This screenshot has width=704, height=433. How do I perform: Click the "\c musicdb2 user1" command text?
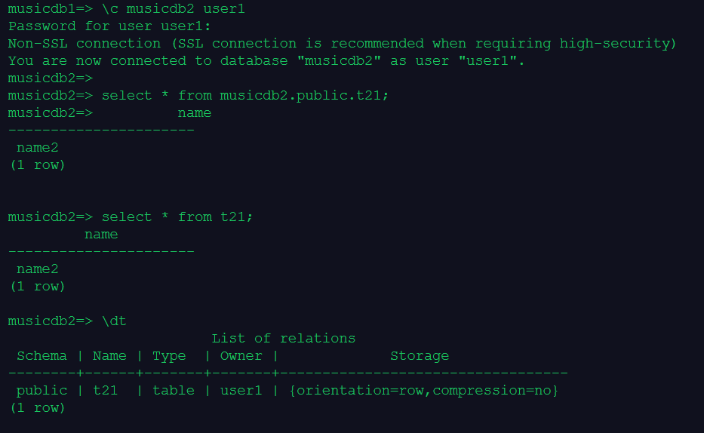coord(173,9)
